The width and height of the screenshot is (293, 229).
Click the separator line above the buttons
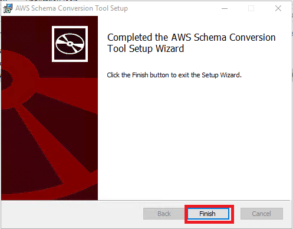pos(146,201)
